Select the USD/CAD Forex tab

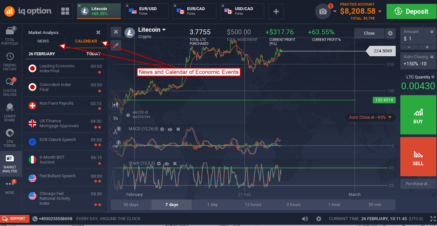click(x=242, y=11)
